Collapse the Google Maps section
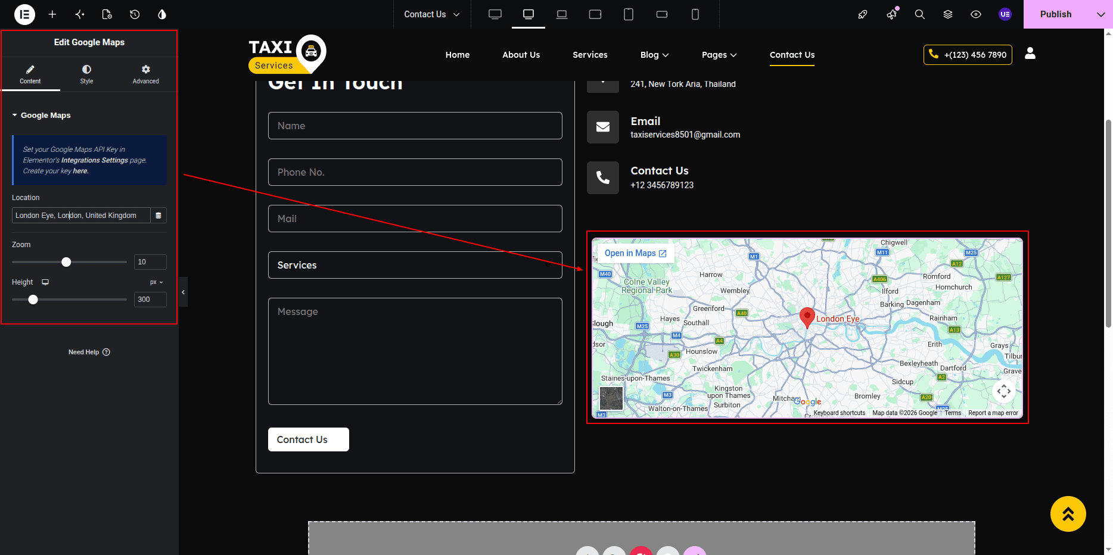Image resolution: width=1113 pixels, height=555 pixels. click(41, 116)
